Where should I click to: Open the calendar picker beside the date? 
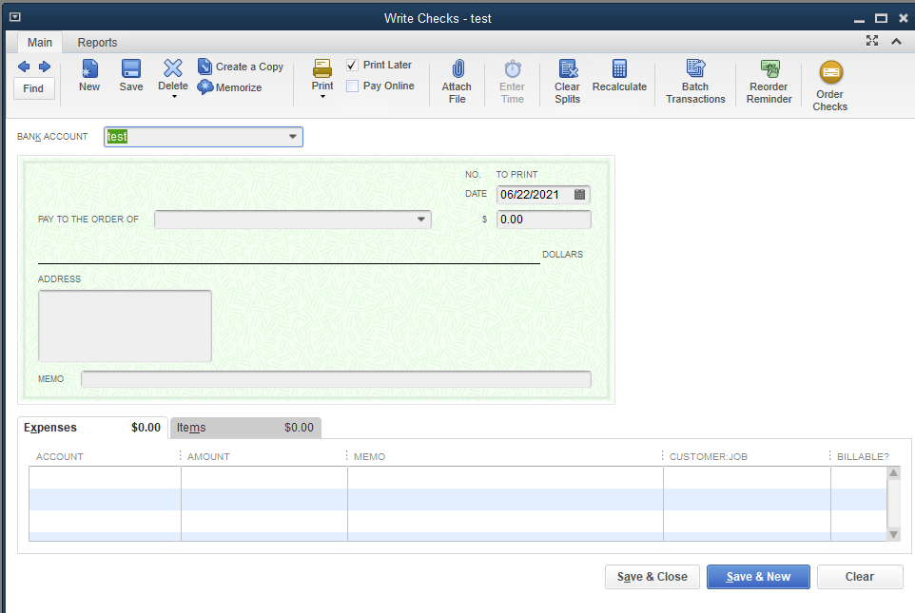[x=579, y=194]
